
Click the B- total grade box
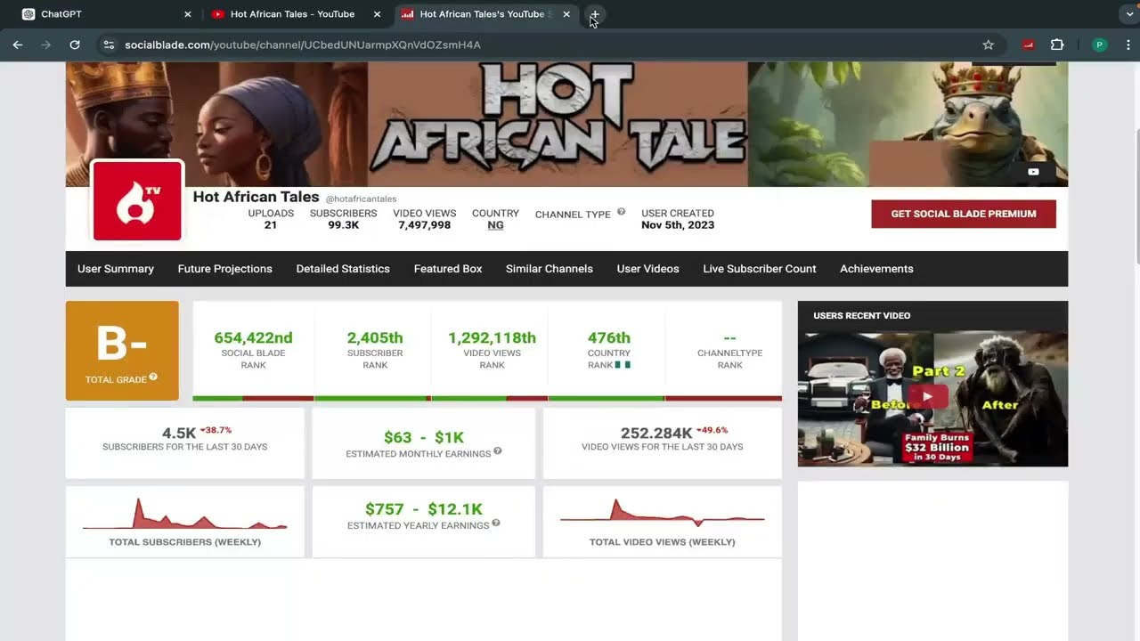[x=122, y=351]
